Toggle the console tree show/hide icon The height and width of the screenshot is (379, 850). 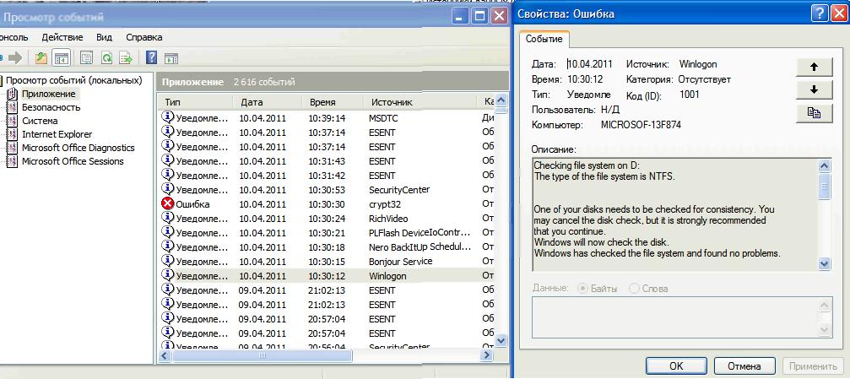click(x=61, y=58)
